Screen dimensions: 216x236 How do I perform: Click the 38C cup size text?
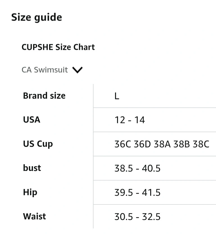tap(201, 144)
